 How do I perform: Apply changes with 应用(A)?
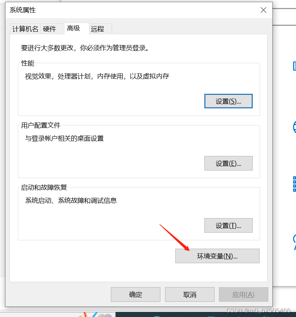[x=243, y=294]
